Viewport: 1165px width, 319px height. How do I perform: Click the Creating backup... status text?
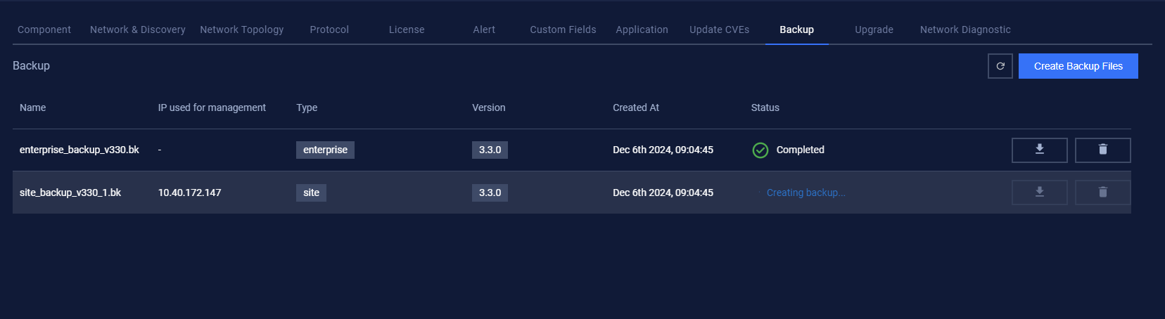[806, 193]
